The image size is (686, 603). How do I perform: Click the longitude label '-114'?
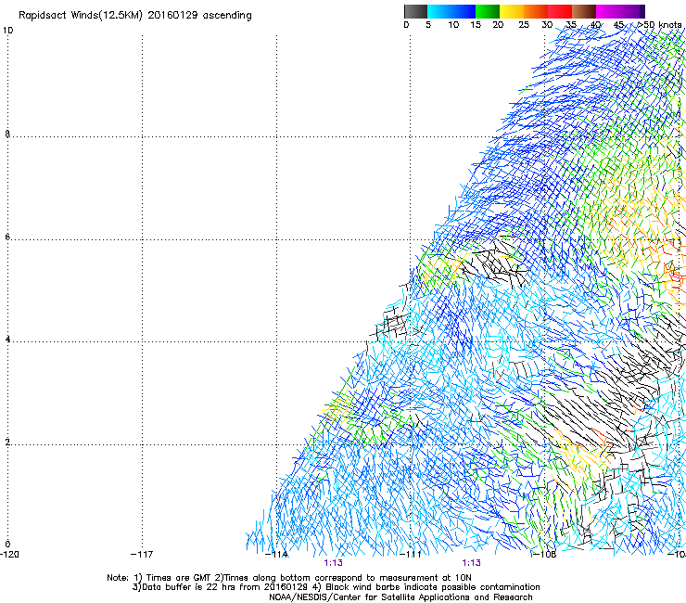pyautogui.click(x=277, y=555)
